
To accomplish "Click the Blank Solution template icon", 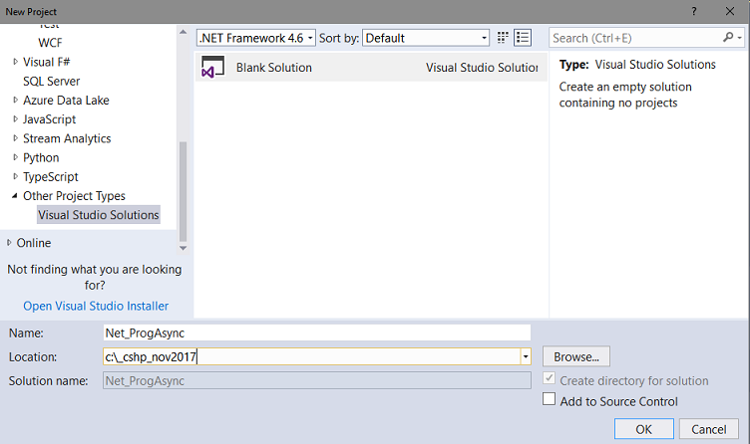I will [212, 67].
